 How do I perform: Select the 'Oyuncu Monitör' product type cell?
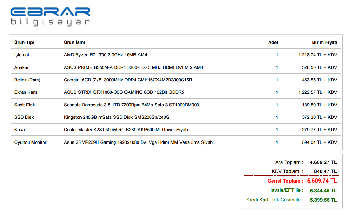point(30,142)
